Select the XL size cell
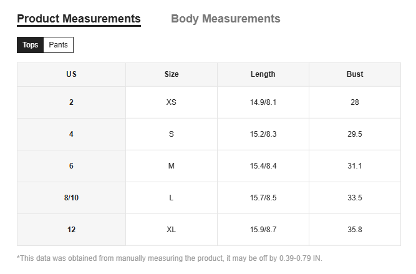 point(172,230)
